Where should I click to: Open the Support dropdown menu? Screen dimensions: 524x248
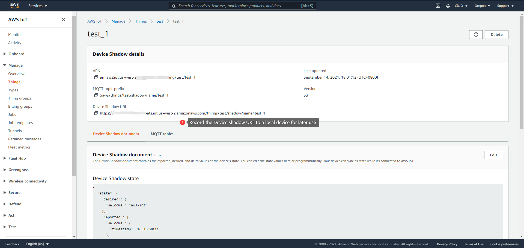[505, 6]
